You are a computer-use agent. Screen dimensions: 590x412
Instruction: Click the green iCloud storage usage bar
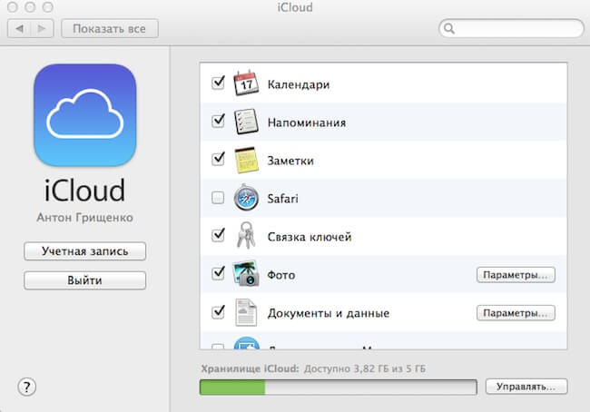pos(339,387)
